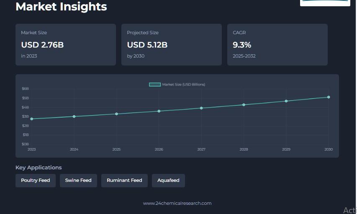Select the Swine Feed tag

tap(78, 181)
